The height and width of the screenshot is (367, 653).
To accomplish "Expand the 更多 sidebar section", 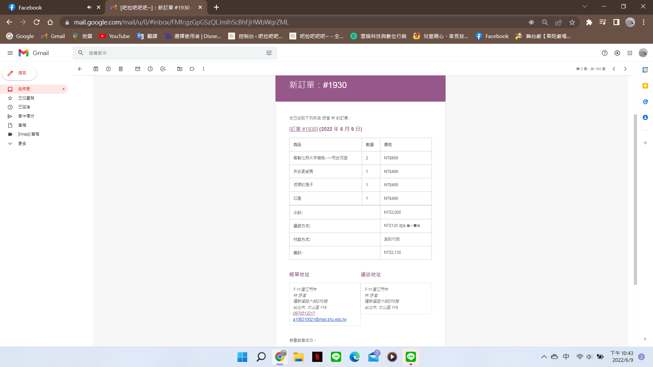I will point(22,144).
